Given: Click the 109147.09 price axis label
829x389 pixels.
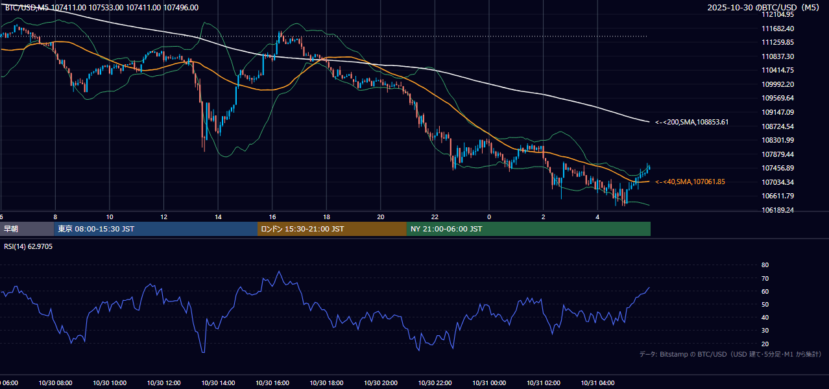Looking at the screenshot, I should pos(777,112).
